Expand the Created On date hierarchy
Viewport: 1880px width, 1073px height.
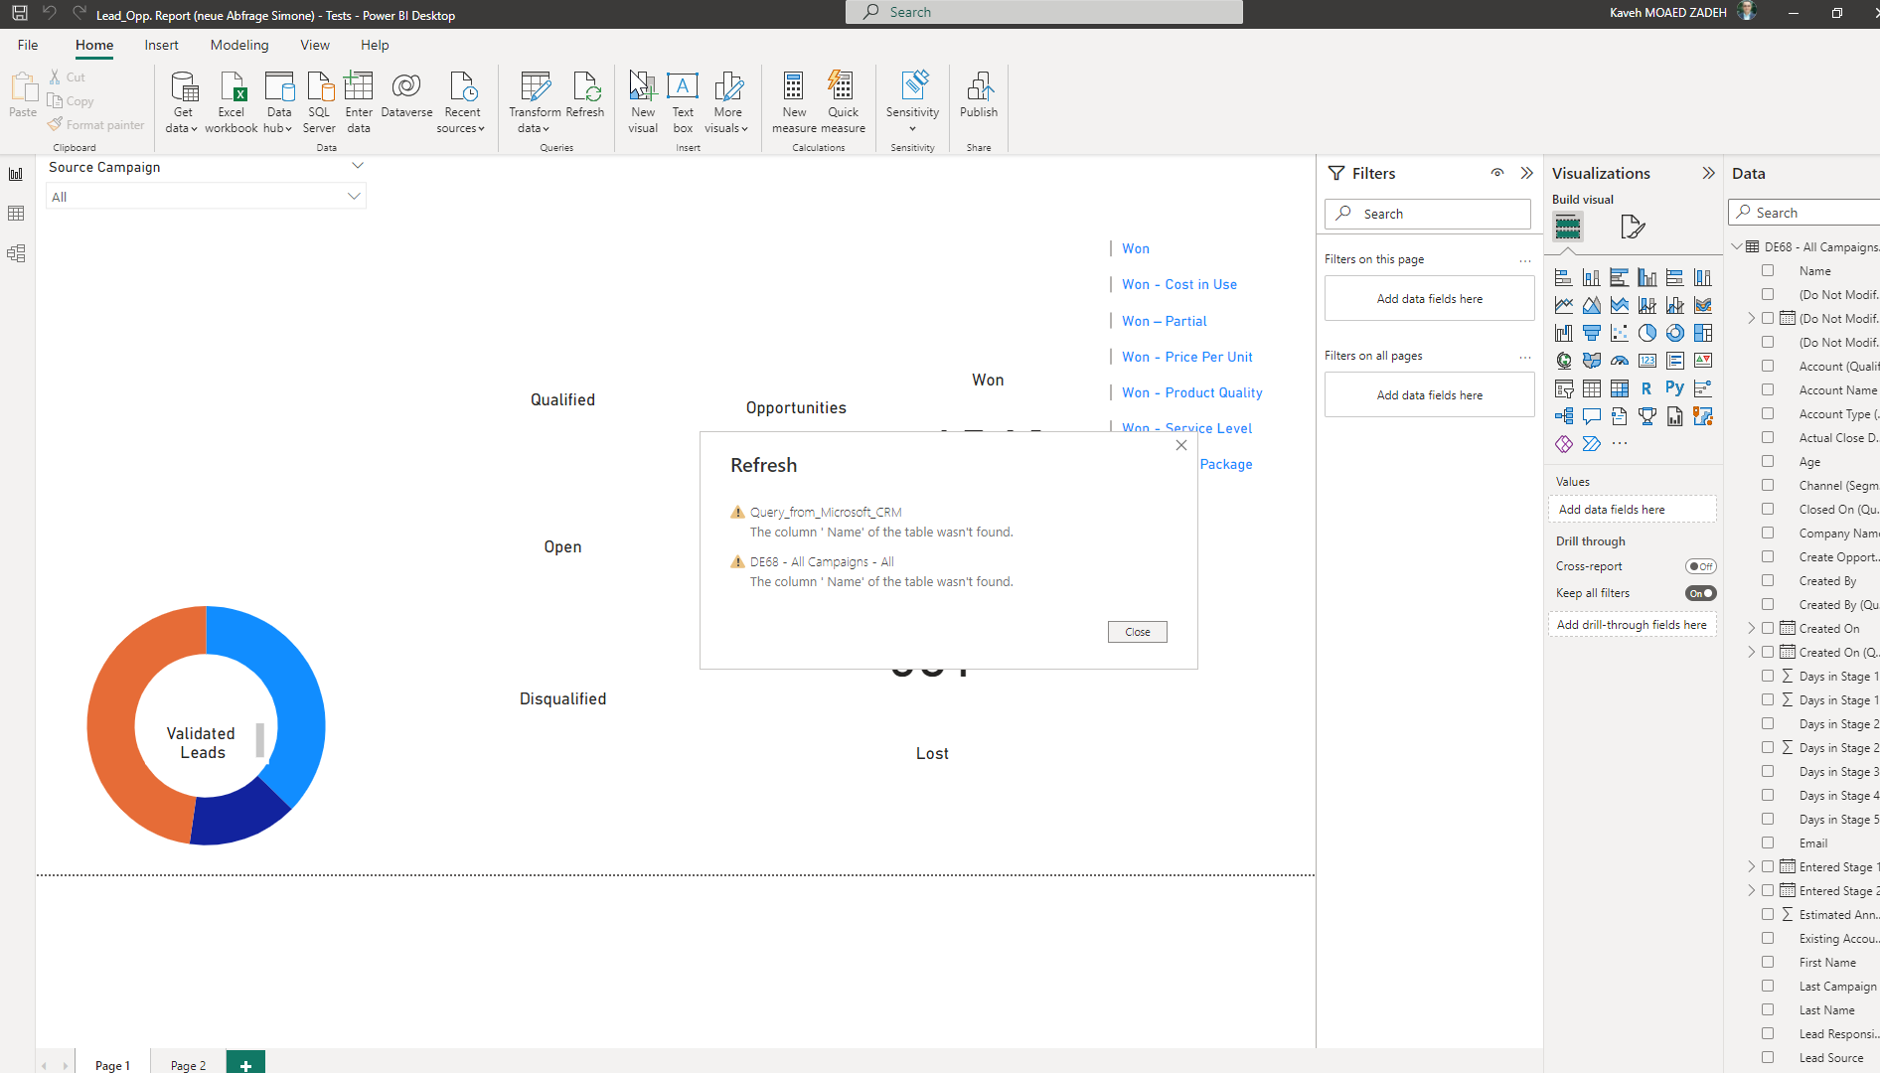1752,628
